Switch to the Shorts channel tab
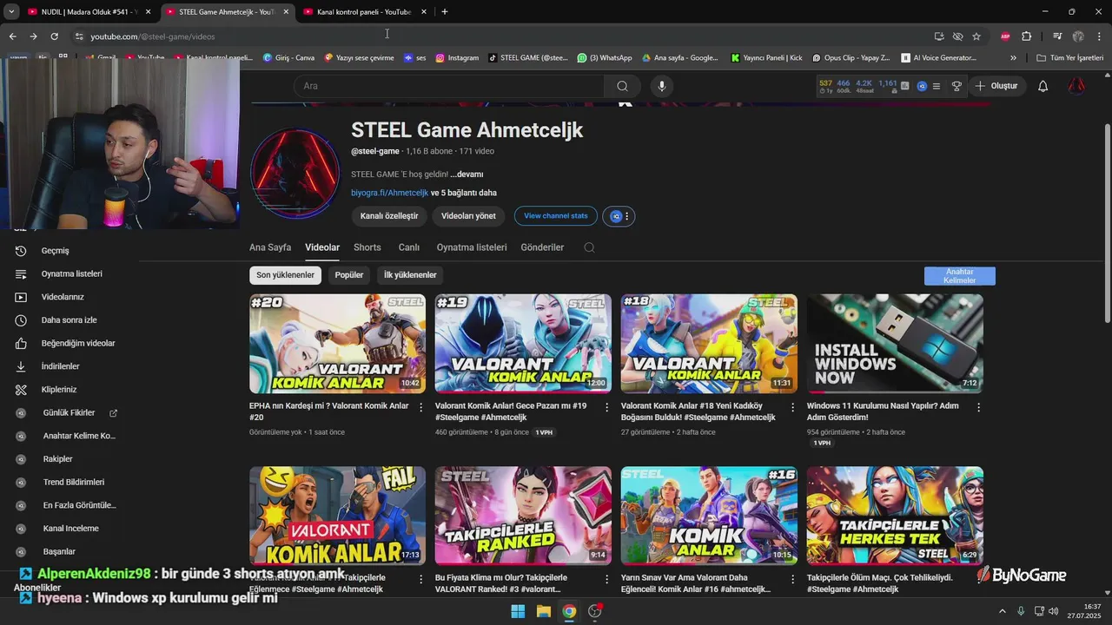 point(367,247)
